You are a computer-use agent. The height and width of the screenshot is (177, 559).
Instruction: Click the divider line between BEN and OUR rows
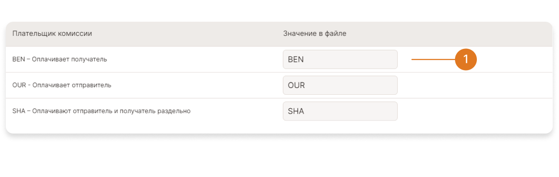(279, 73)
